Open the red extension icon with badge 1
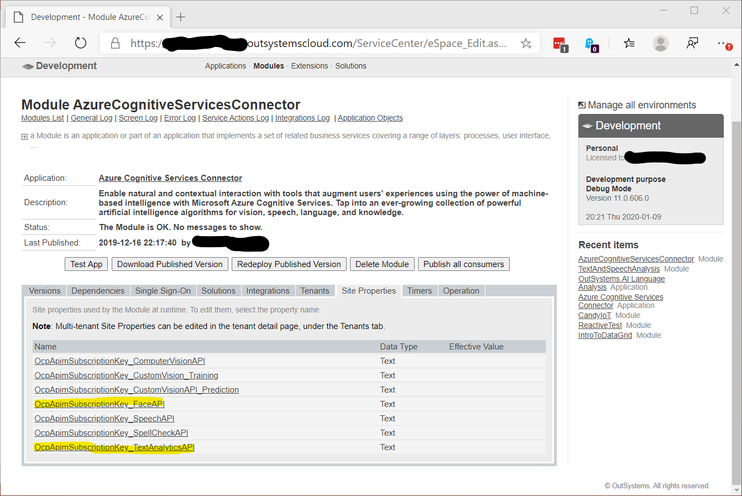Screen dimensions: 742x496 (x=560, y=44)
